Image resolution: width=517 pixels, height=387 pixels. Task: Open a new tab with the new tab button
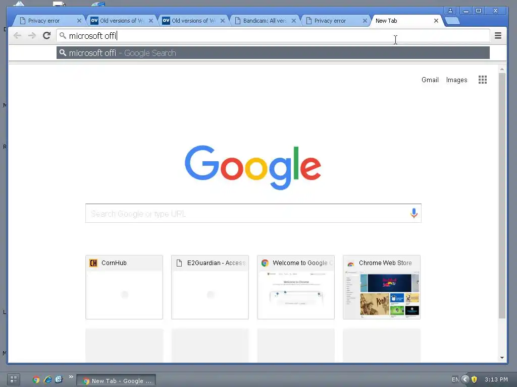pos(452,21)
